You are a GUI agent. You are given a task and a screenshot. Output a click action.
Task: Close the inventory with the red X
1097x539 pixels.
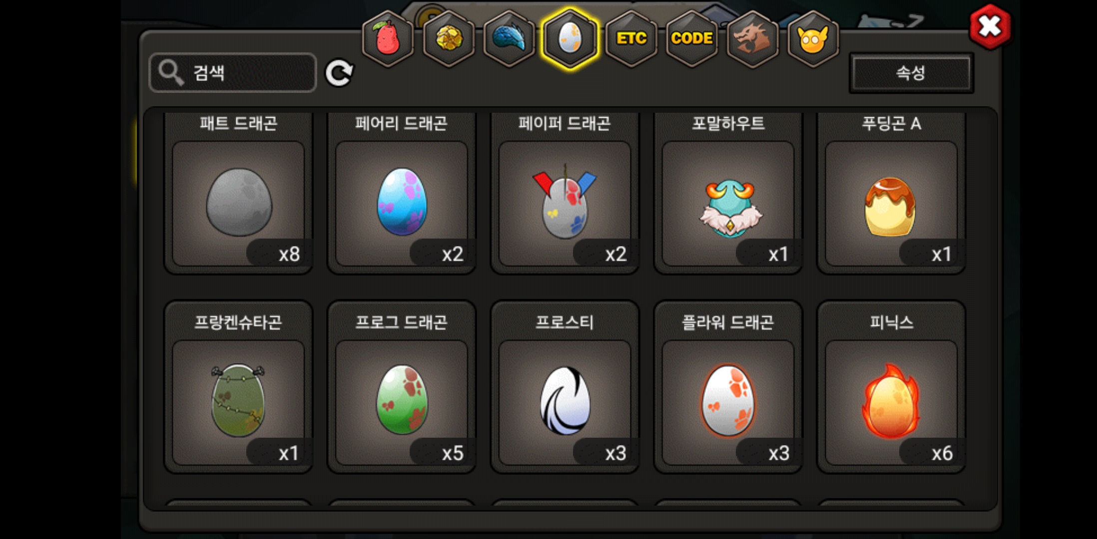(x=990, y=26)
